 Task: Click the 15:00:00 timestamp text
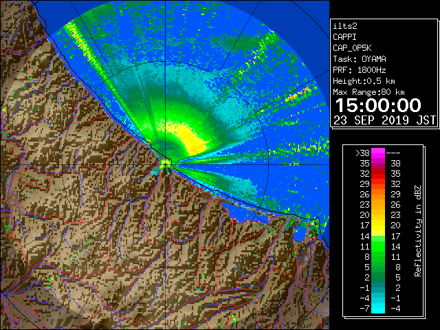click(378, 105)
